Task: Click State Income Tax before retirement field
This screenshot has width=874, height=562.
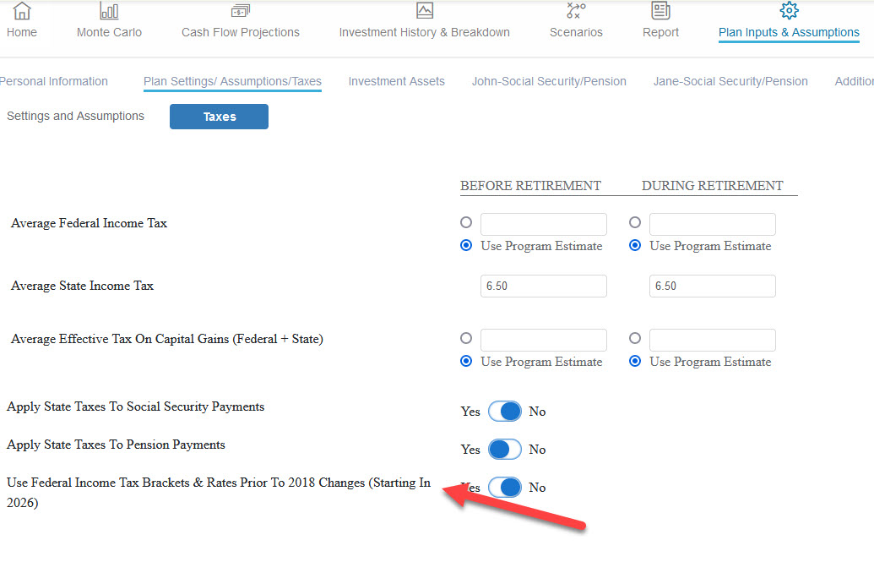Action: click(x=543, y=286)
